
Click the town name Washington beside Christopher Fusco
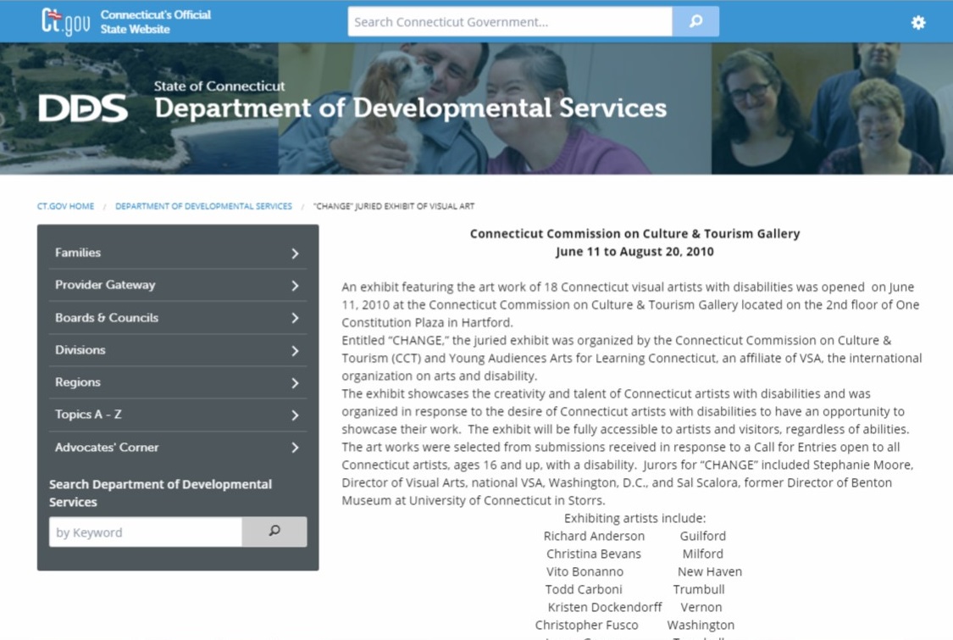701,625
